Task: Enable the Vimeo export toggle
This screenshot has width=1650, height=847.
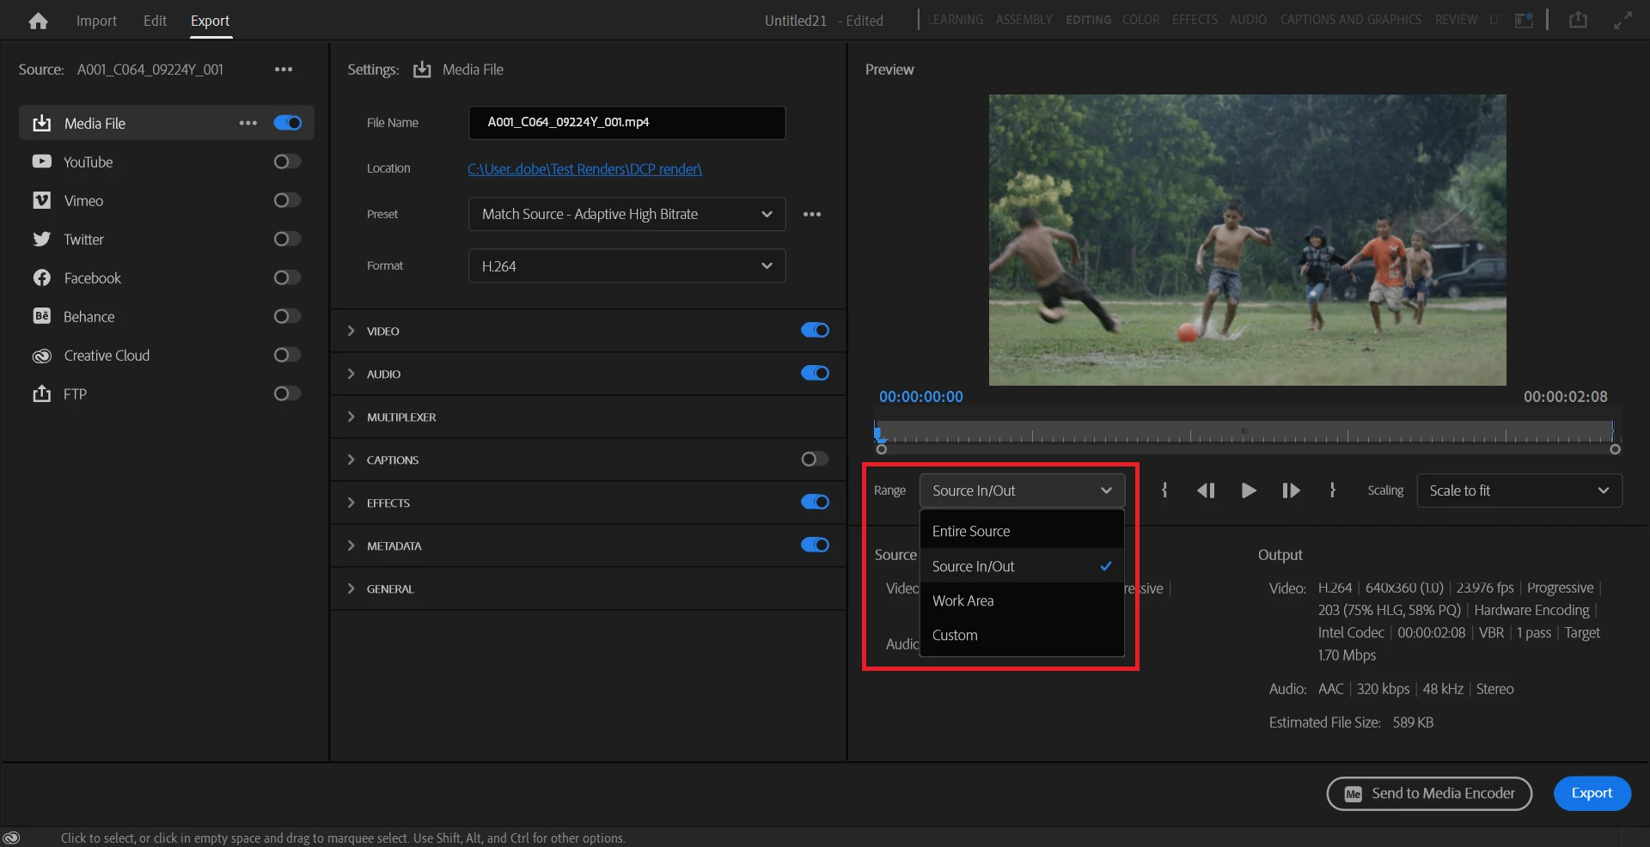Action: point(287,200)
